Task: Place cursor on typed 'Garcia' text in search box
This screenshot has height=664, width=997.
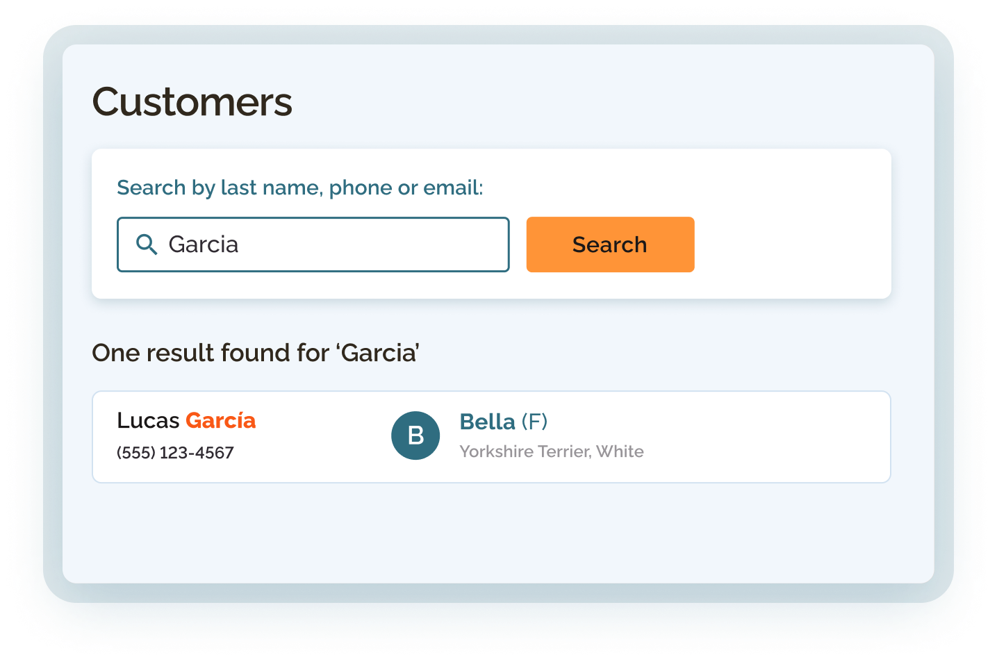Action: click(x=204, y=244)
